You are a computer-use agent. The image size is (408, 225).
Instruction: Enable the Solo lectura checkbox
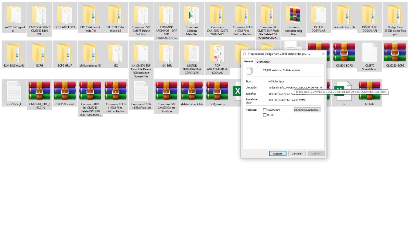point(265,110)
